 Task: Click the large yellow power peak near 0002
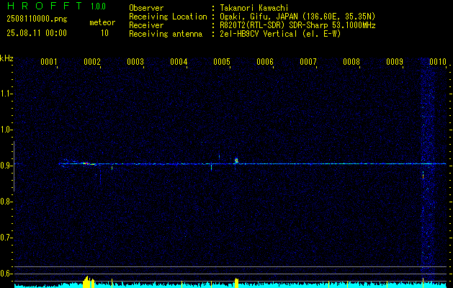pos(87,282)
